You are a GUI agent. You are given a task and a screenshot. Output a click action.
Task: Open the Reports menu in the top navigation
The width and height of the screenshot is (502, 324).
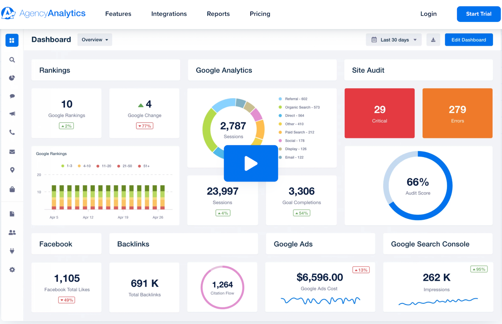pyautogui.click(x=218, y=14)
